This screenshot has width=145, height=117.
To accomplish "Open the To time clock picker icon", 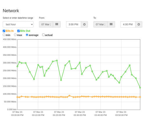I will [x=139, y=24].
